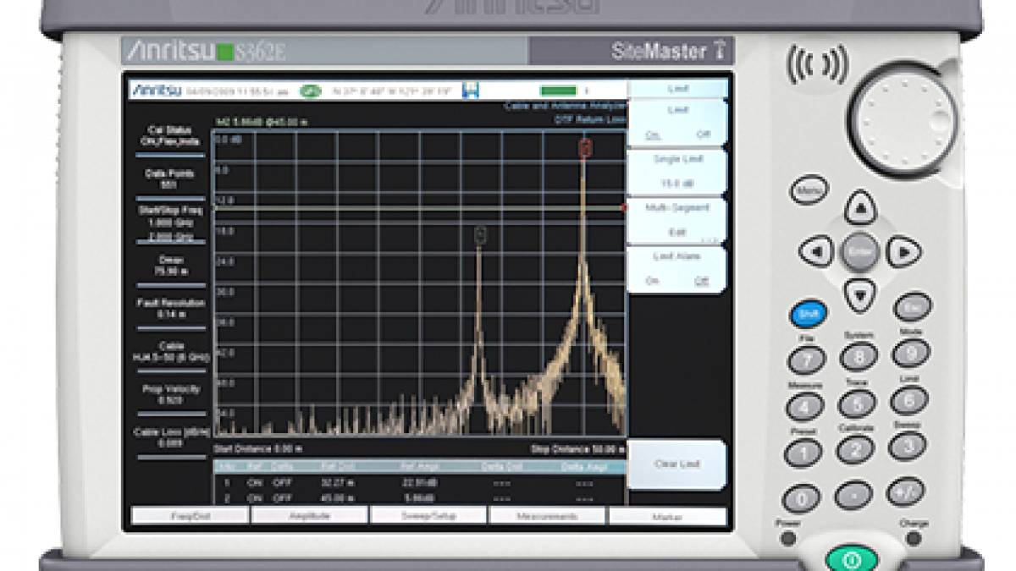1016x571 pixels.
Task: Click the battery level indicator
Action: [x=559, y=91]
